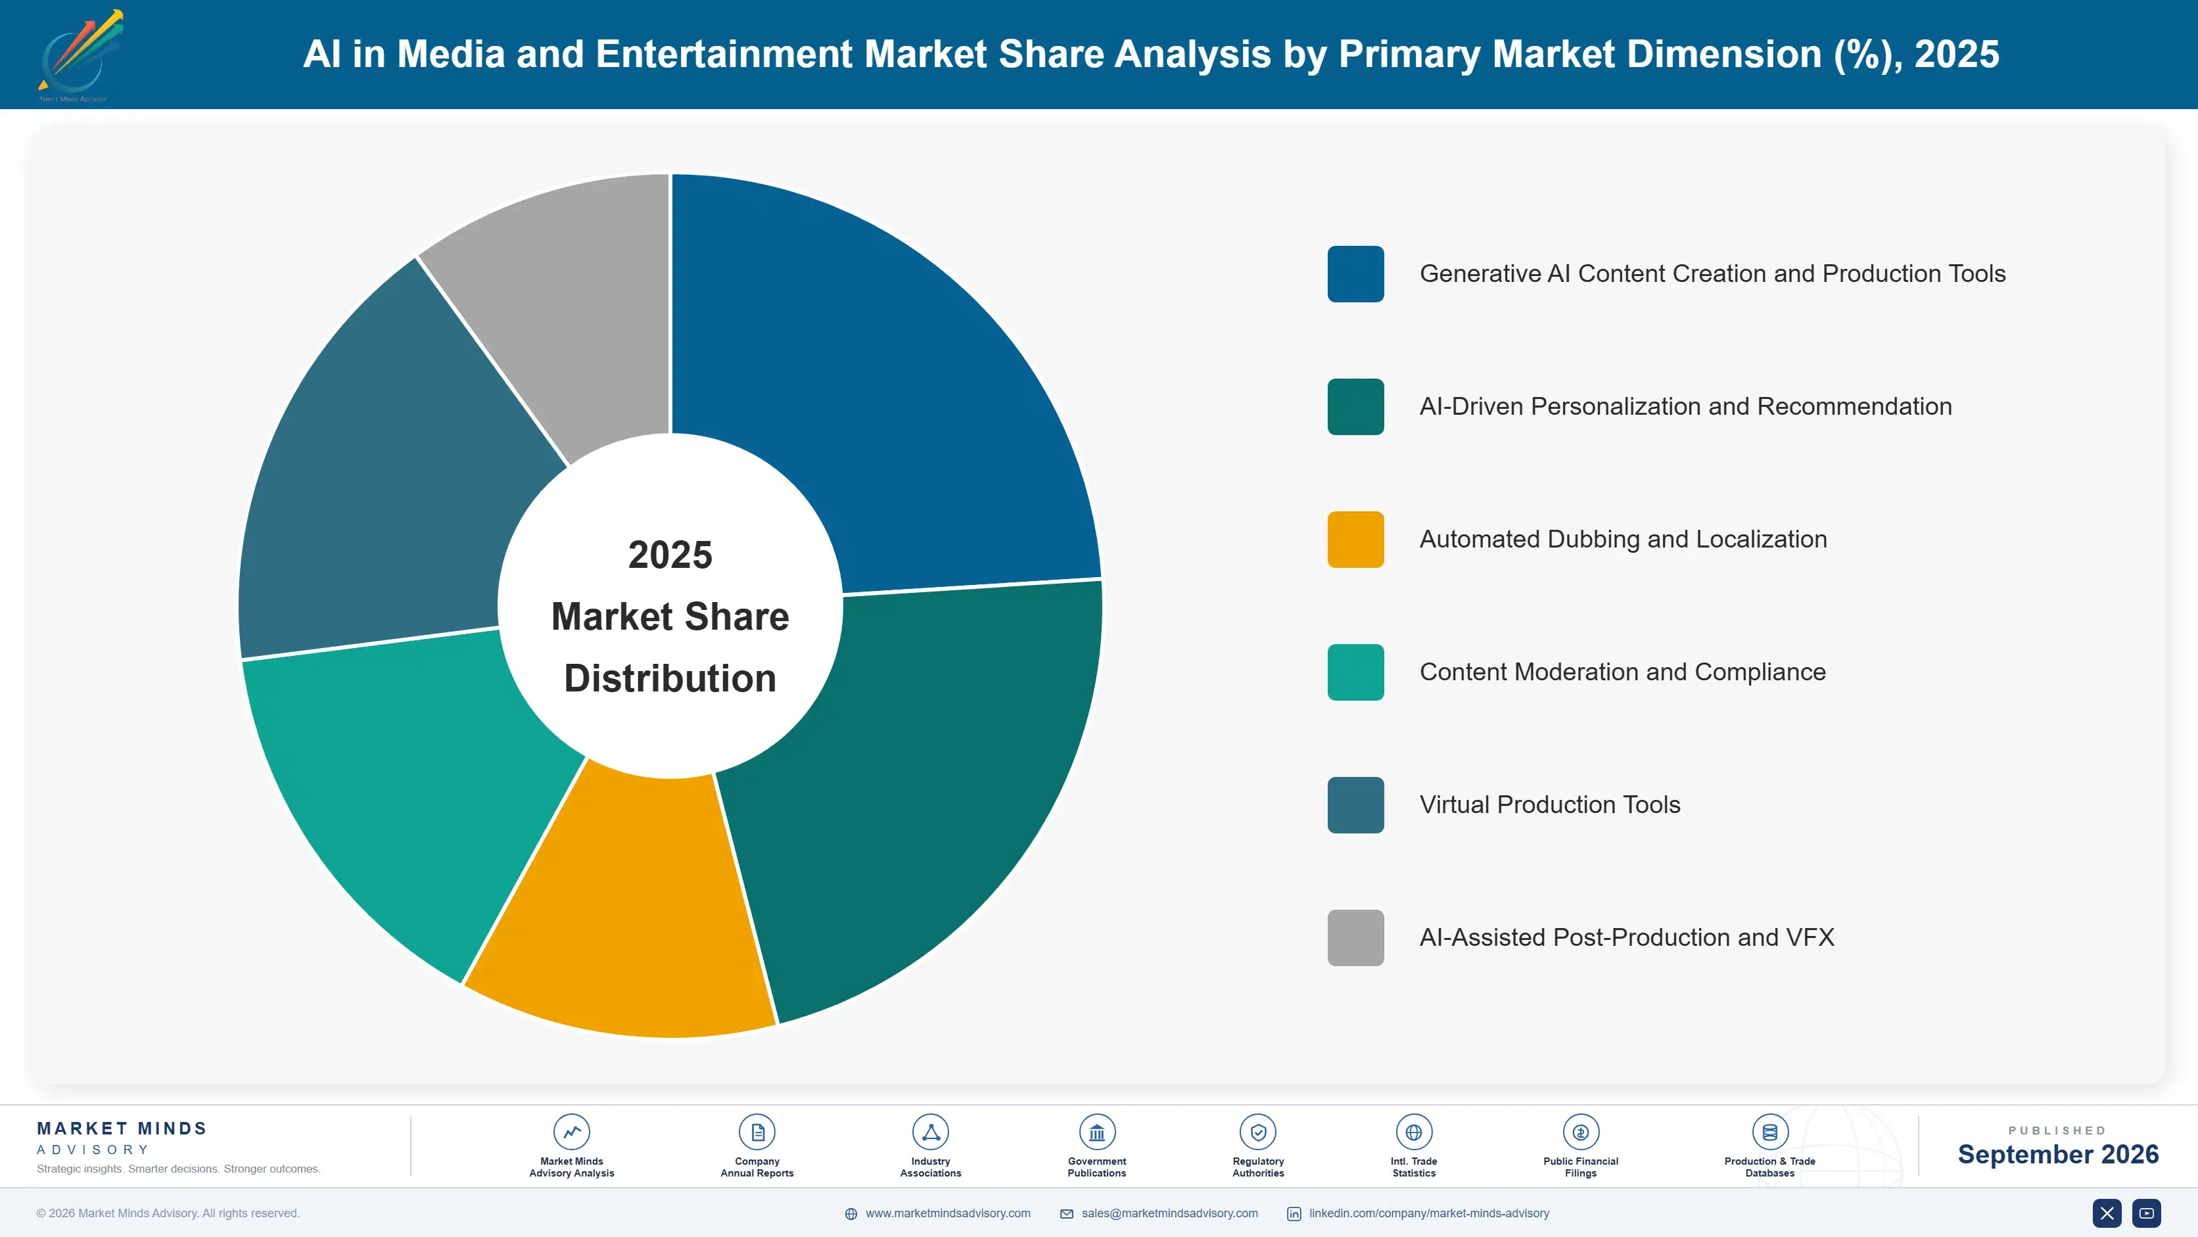Click the legend text 'Virtual Production Tools'
The width and height of the screenshot is (2198, 1237).
point(1549,805)
